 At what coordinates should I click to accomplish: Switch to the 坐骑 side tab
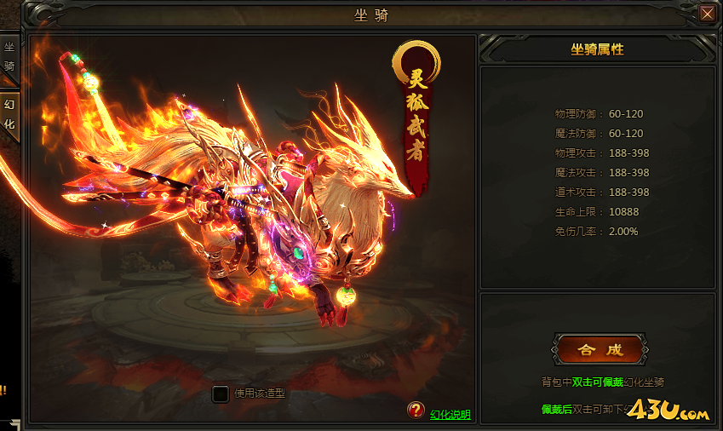coord(9,57)
